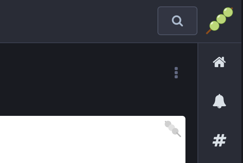Open notifications via the bell icon

point(219,101)
